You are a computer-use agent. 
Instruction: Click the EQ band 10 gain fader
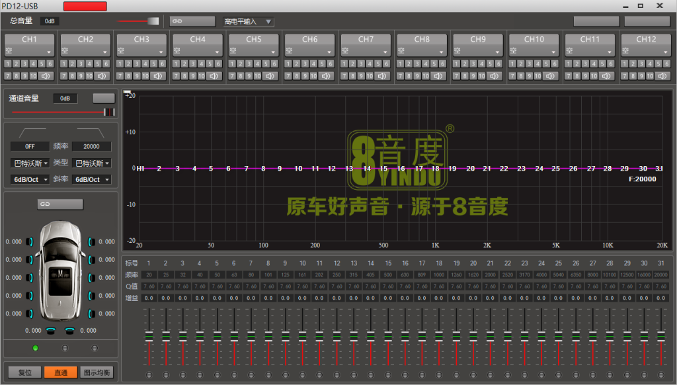coord(302,336)
